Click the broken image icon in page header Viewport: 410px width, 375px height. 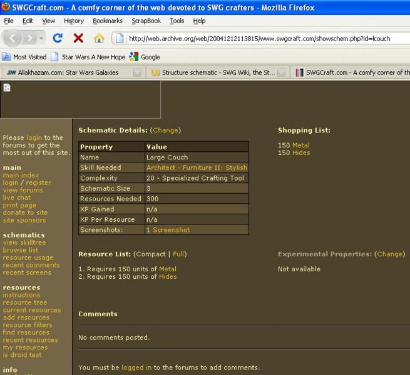click(7, 87)
